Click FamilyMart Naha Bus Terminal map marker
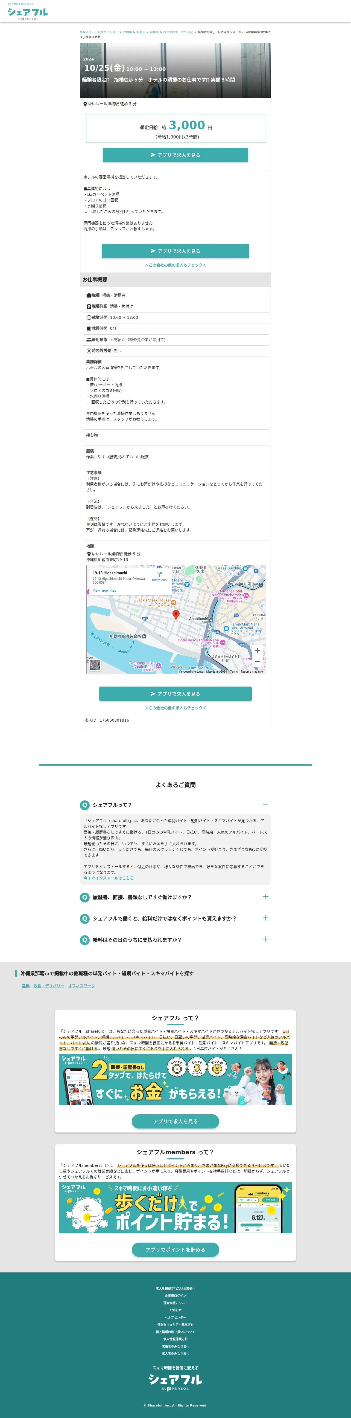Image resolution: width=351 pixels, height=1418 pixels. (226, 629)
